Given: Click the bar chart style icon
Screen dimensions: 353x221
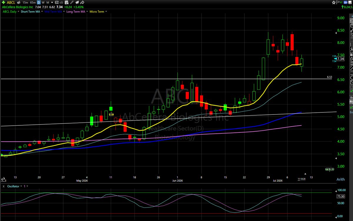Looking at the screenshot, I should [x=61, y=3].
